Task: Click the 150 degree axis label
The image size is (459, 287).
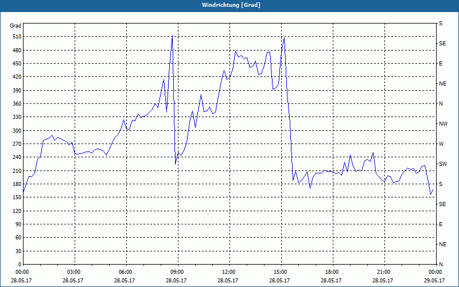Action: tap(17, 197)
